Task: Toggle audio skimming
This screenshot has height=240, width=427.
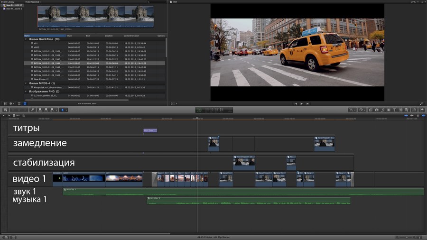Action: point(412,115)
